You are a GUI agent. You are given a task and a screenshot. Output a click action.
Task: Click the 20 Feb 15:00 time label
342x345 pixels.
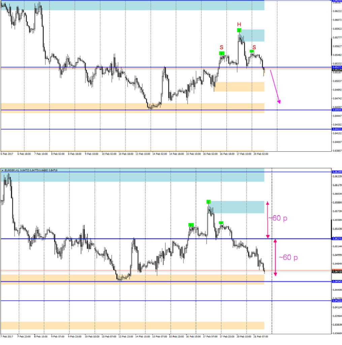(x=244, y=337)
